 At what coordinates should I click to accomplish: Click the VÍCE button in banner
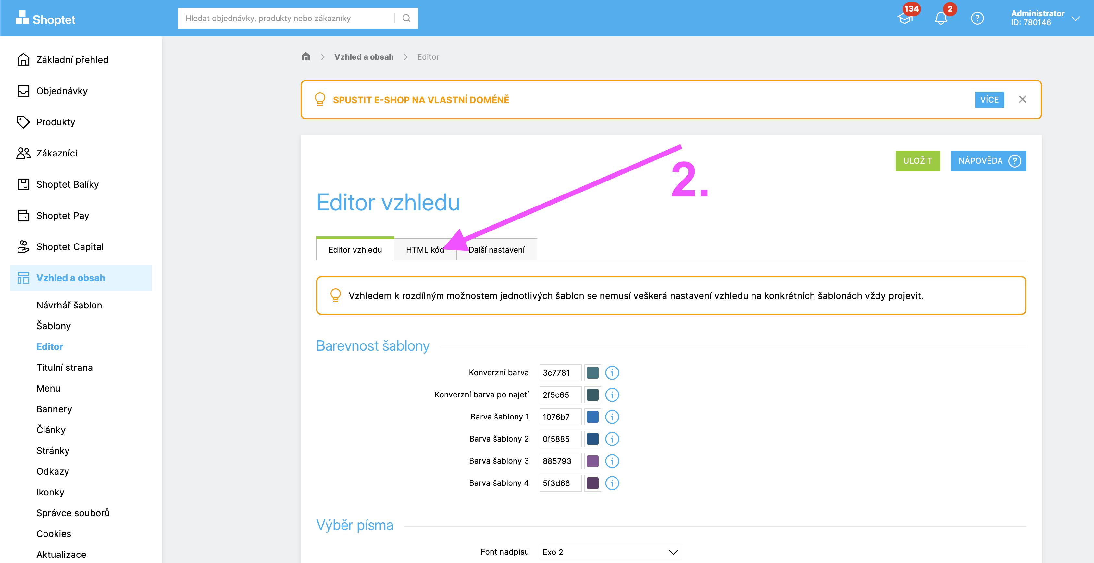989,100
